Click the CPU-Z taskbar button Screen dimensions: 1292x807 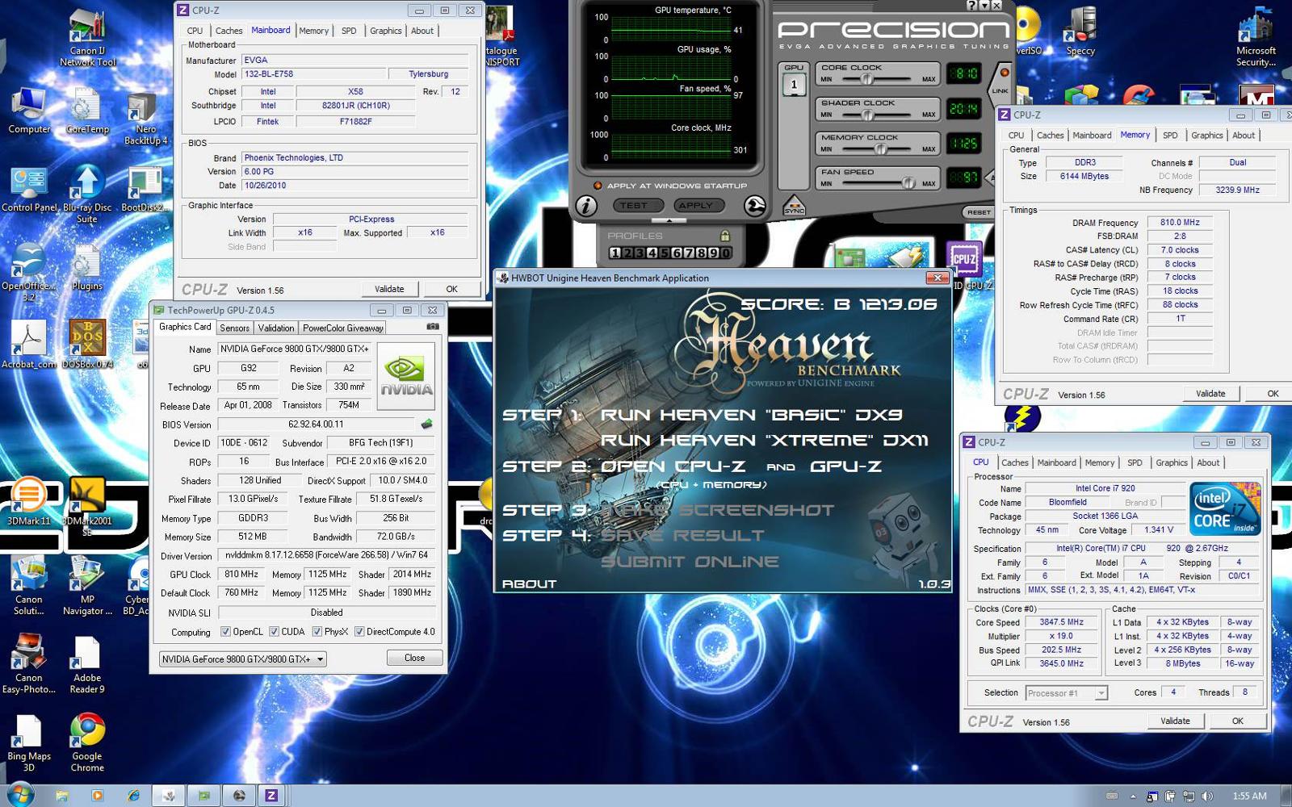pyautogui.click(x=271, y=796)
